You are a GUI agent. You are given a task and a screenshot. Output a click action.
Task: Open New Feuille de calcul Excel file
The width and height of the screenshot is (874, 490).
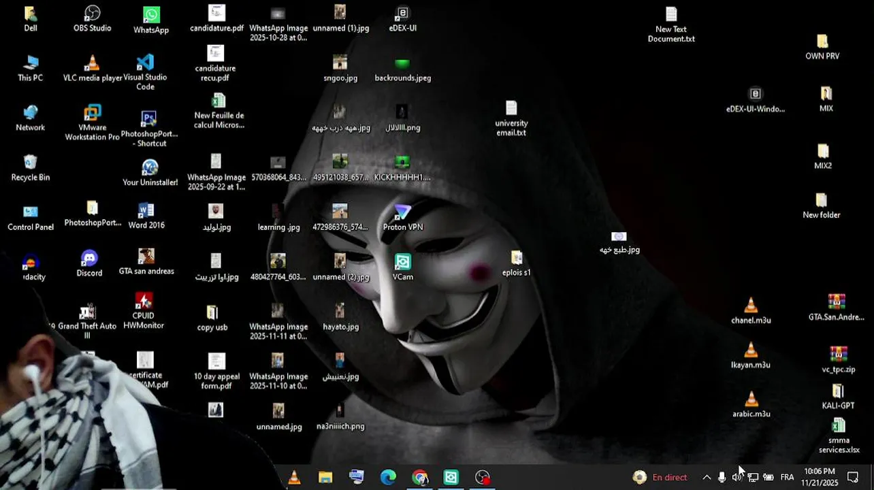pyautogui.click(x=218, y=111)
